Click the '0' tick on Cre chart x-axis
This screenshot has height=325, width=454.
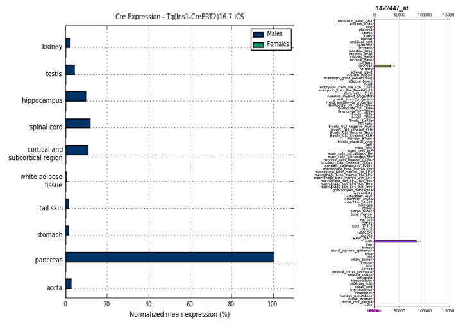click(65, 304)
